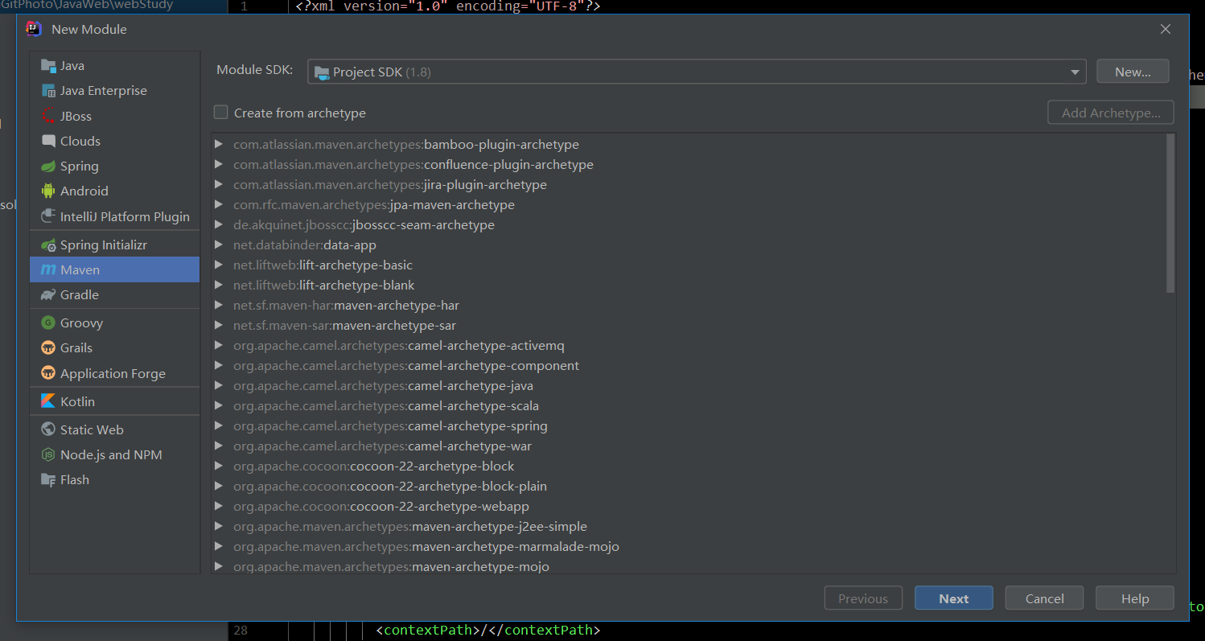Enable the Create from archetype checkbox
1205x641 pixels.
[x=220, y=113]
